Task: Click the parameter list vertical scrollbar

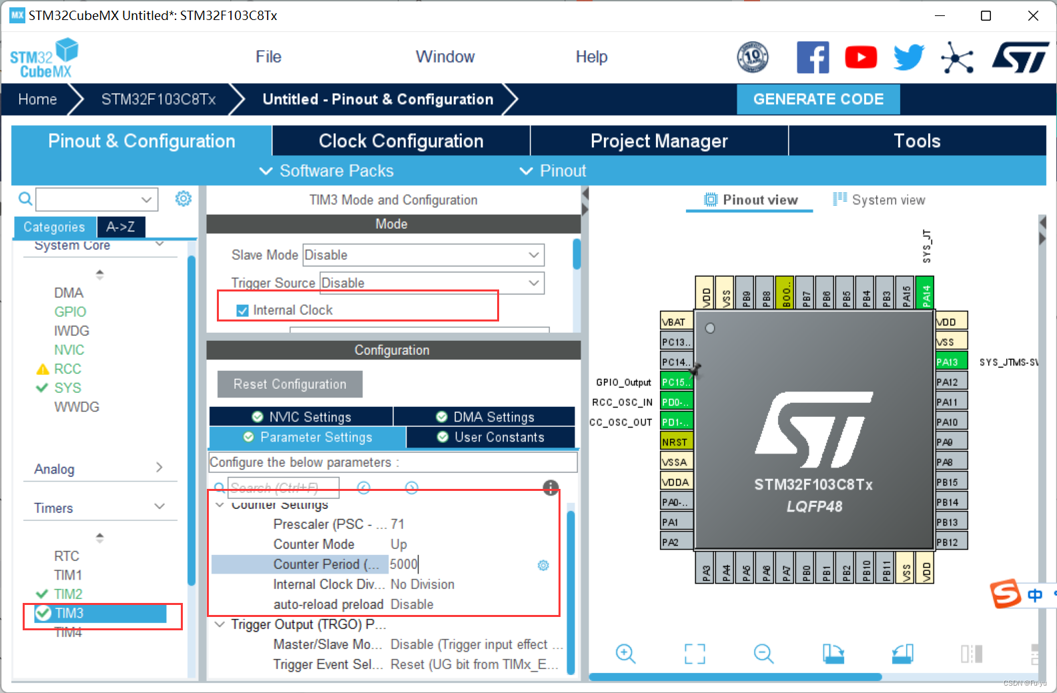Action: point(571,592)
